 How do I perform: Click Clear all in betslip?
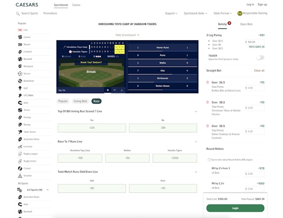click(x=259, y=70)
